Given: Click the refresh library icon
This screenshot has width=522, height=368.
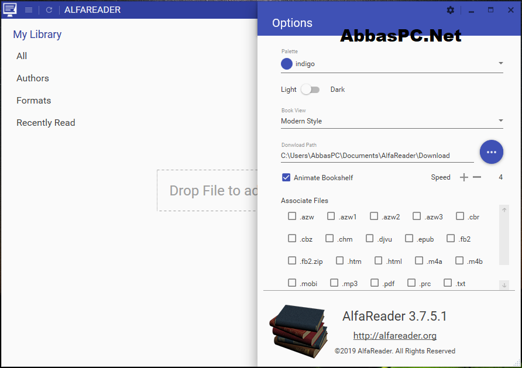Looking at the screenshot, I should 49,10.
